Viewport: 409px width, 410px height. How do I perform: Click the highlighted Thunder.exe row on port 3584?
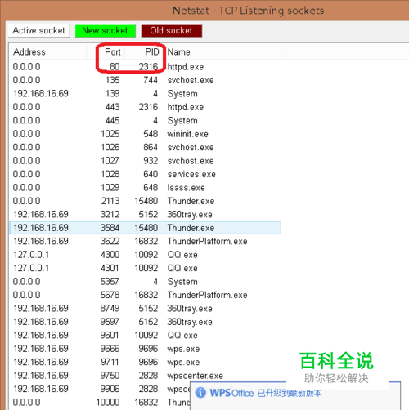point(146,228)
